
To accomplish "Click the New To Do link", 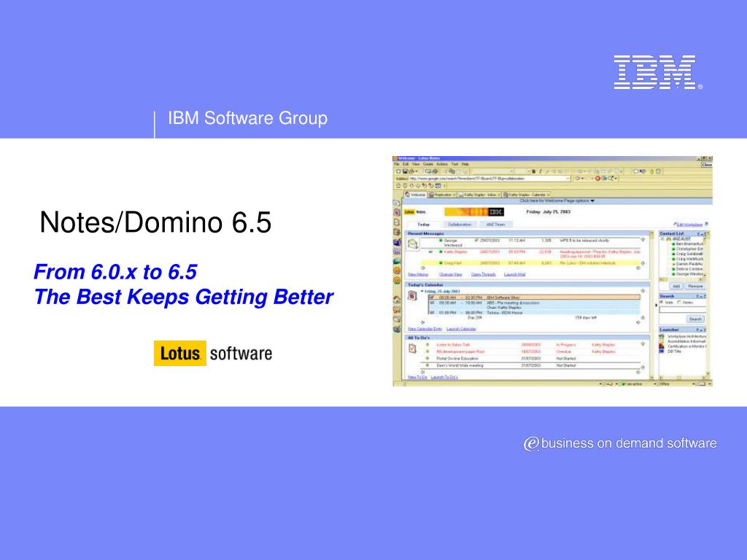I will [x=417, y=377].
